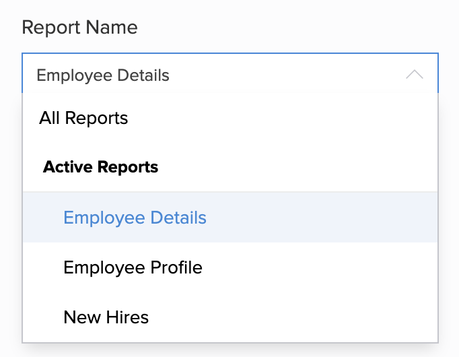Select the Employee Profile report
459x357 pixels.
pos(133,267)
